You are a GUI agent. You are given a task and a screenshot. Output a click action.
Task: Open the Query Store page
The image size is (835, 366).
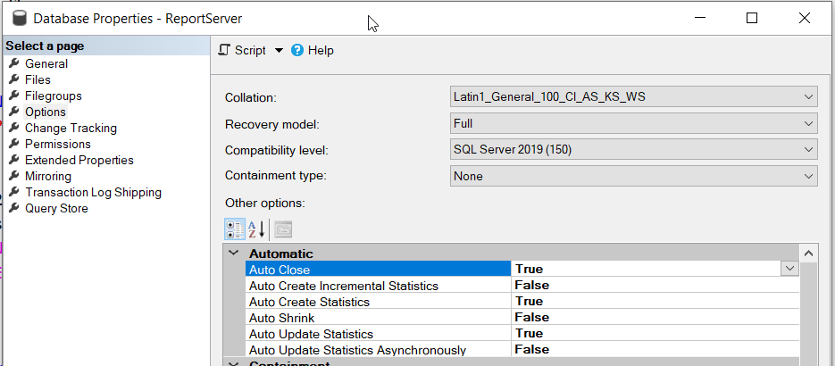(x=56, y=209)
